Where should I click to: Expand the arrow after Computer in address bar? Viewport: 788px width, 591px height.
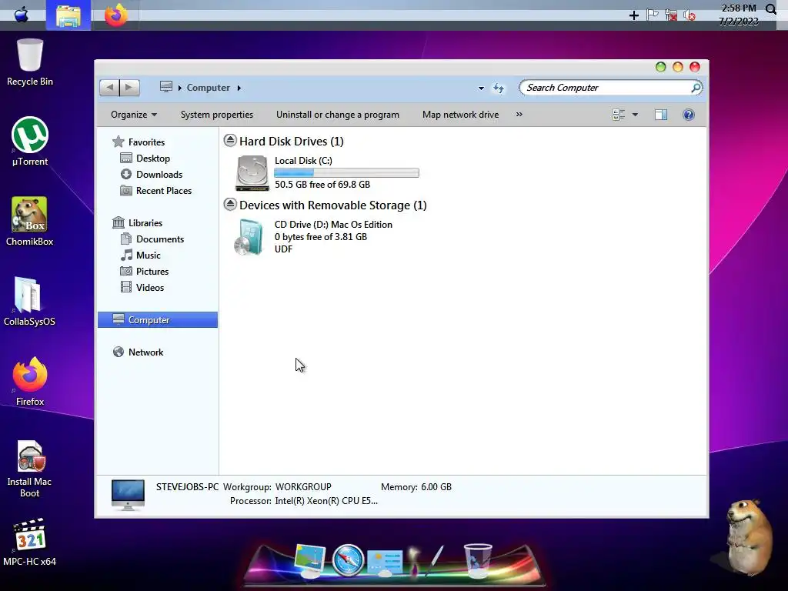[239, 88]
